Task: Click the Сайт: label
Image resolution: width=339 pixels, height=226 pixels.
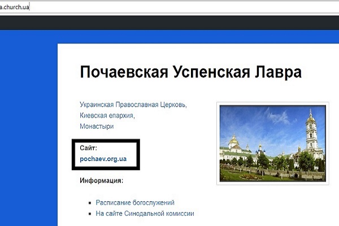Action: [89, 148]
